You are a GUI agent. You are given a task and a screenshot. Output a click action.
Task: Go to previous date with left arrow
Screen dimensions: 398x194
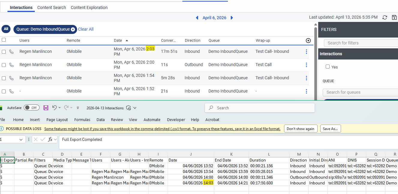(197, 18)
